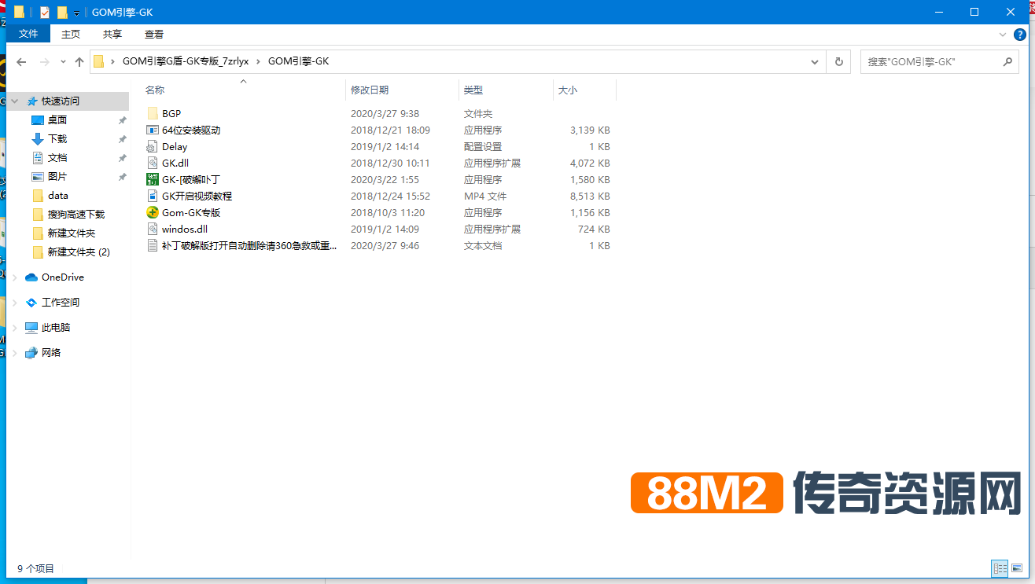
Task: Switch to large icons view layout
Action: tap(1017, 567)
